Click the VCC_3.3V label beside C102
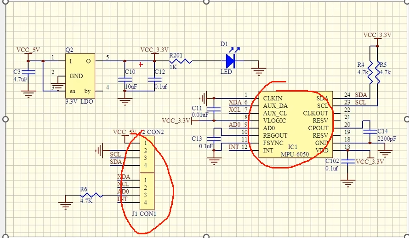Viewport: 409px width, 238px height. (x=370, y=162)
